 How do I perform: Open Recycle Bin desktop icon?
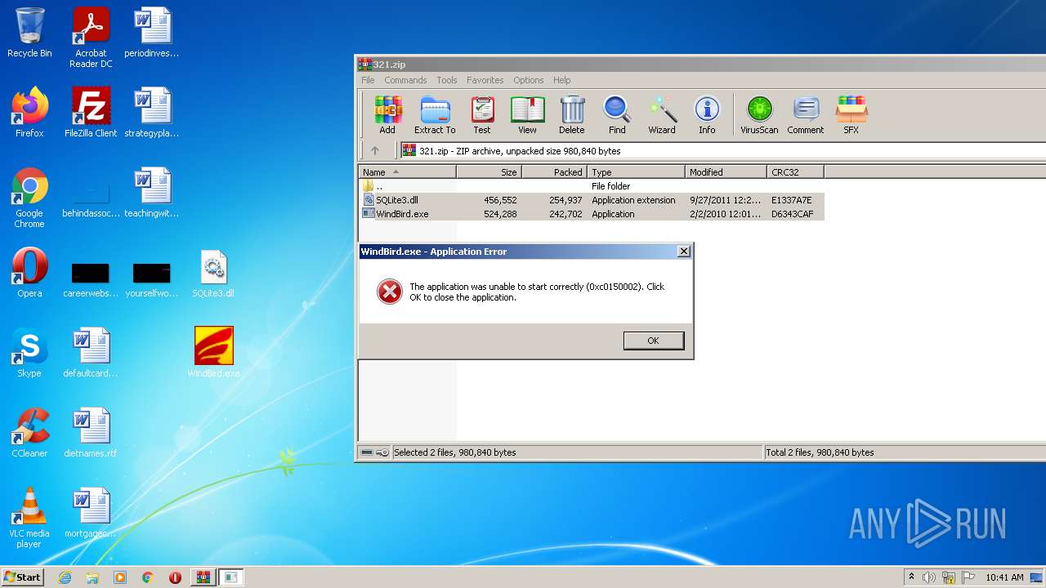point(29,33)
